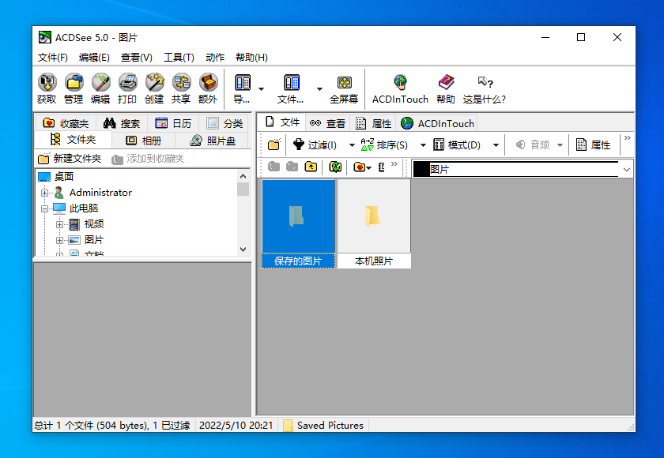664x458 pixels.
Task: Select the 保存的图片 folder thumbnail
Action: pos(299,223)
